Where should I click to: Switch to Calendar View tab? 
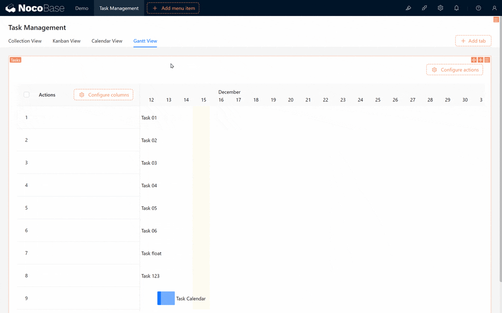107,41
